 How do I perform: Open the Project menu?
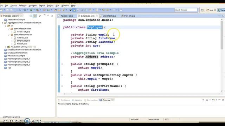(x=50, y=6)
